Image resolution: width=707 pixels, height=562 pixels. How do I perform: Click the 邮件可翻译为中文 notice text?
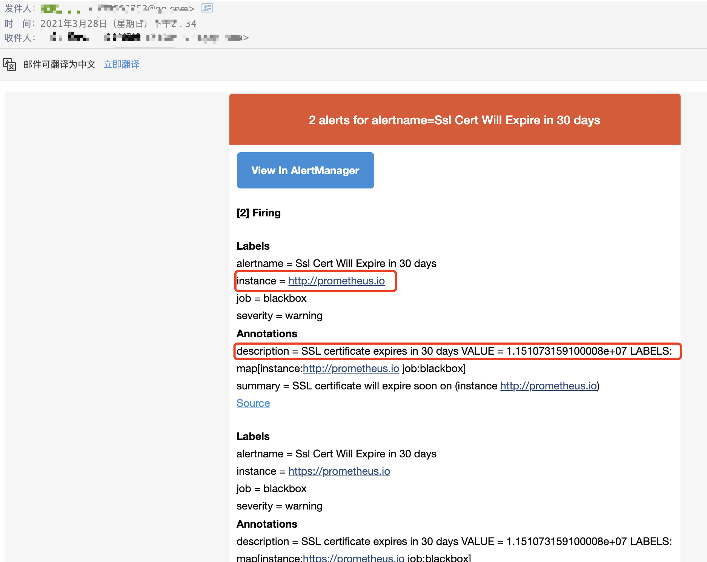[60, 65]
